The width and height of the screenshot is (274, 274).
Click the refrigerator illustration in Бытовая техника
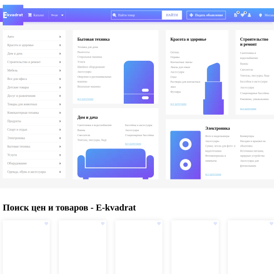click(x=139, y=82)
